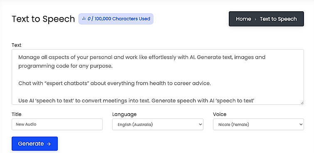Click the Title field containing New Audio
Image resolution: width=314 pixels, height=153 pixels.
(x=57, y=124)
